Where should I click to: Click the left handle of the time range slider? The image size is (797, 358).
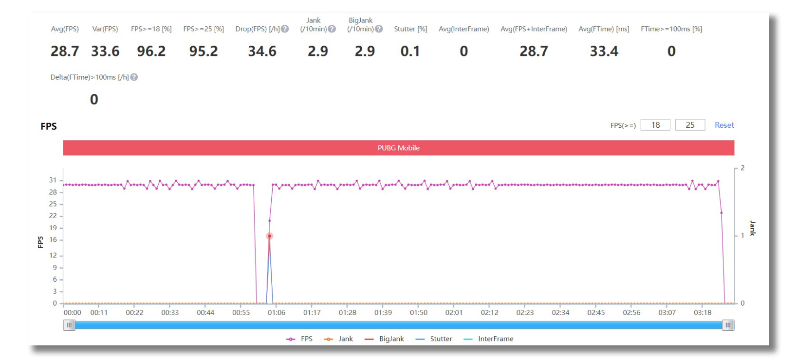pyautogui.click(x=69, y=325)
